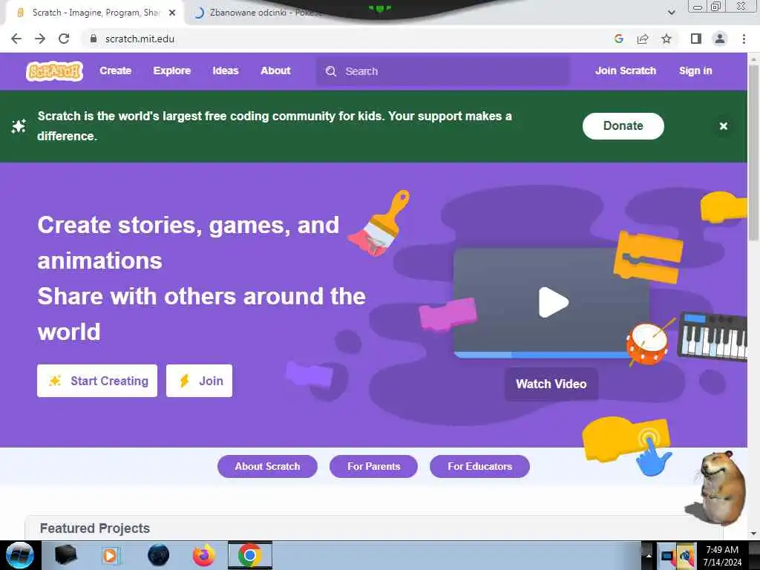Click the Google icon in address bar
The height and width of the screenshot is (570, 760).
[618, 39]
